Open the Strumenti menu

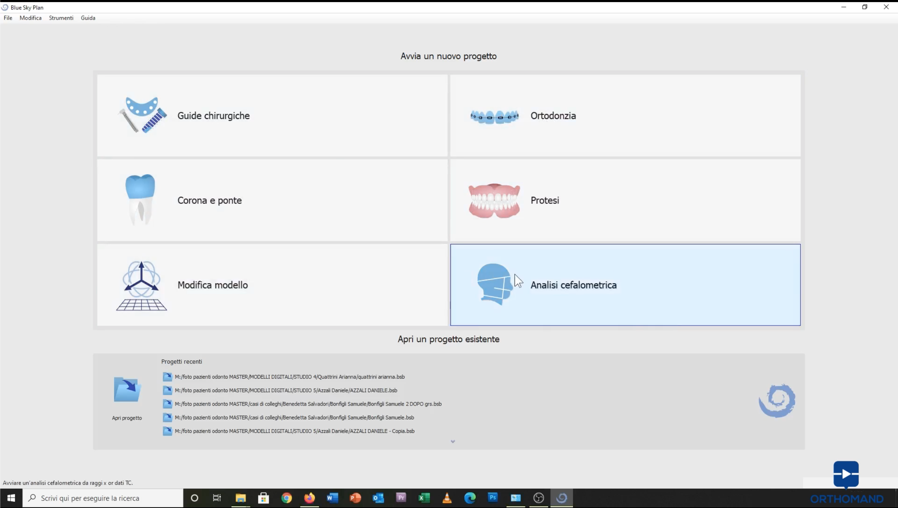61,18
